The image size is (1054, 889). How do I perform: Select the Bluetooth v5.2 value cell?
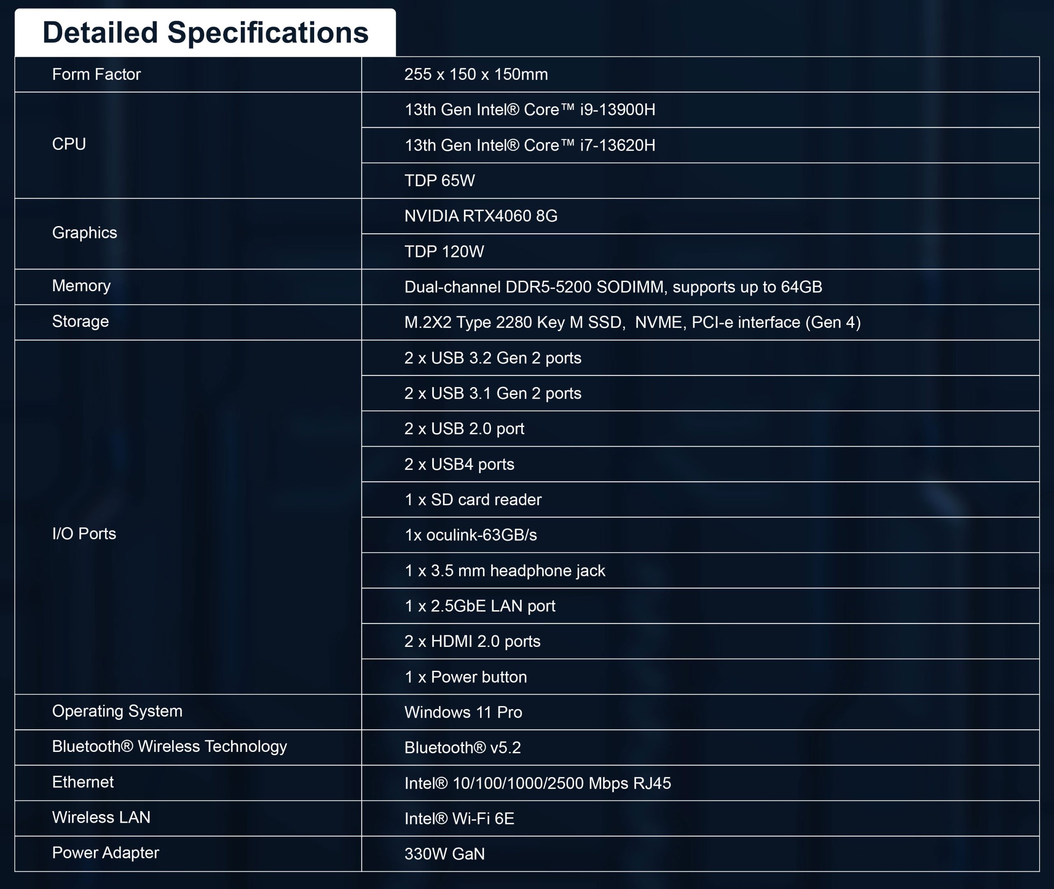click(x=462, y=747)
